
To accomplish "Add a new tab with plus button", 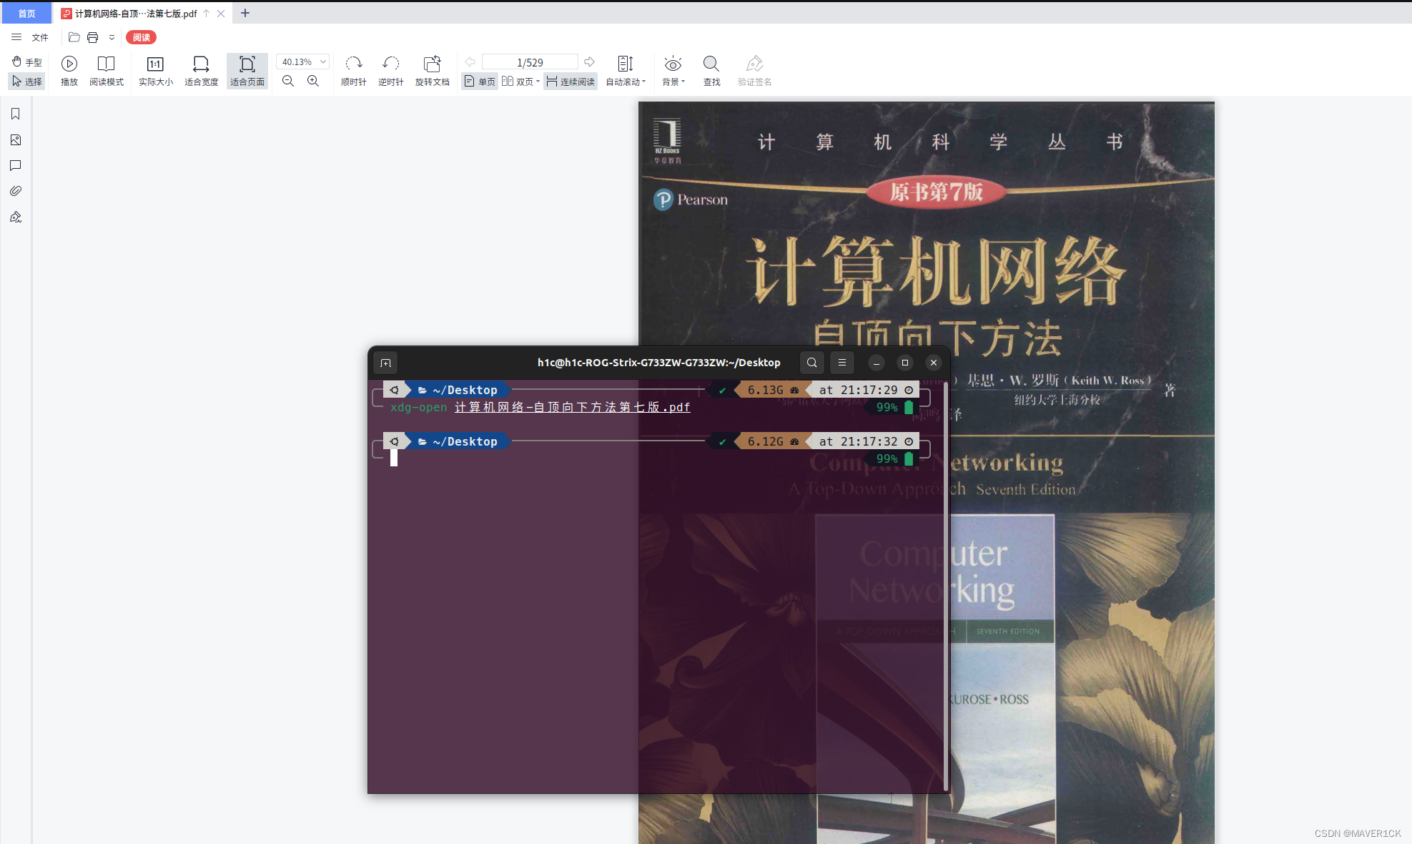I will (x=245, y=13).
